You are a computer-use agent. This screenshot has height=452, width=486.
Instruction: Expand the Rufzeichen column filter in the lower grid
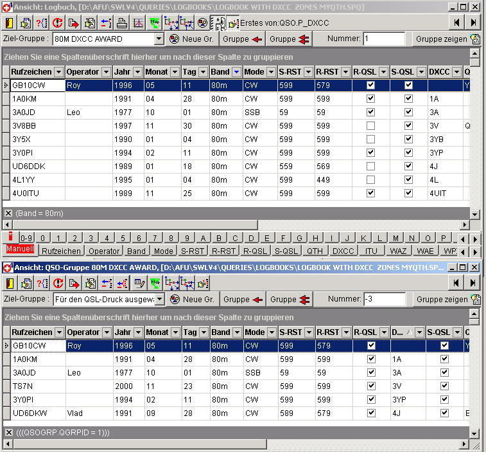tap(59, 332)
